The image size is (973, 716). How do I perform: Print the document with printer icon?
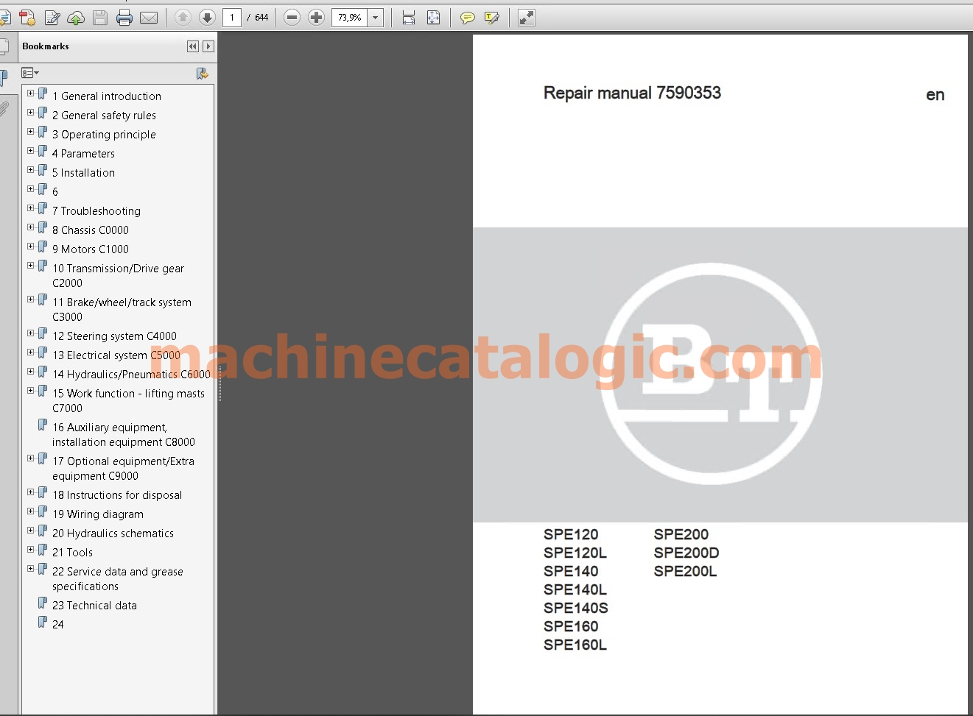point(124,18)
